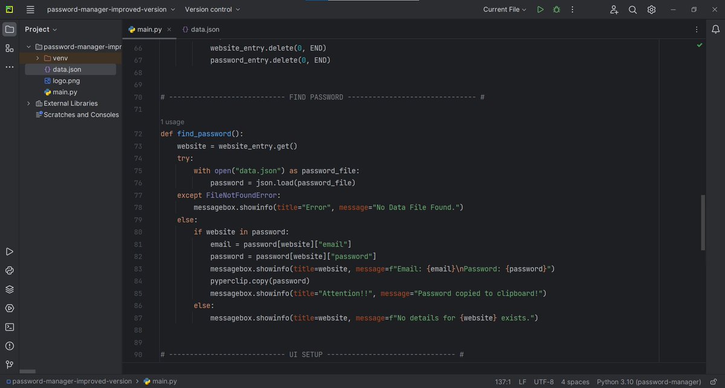Click line number 80 in the gutter
This screenshot has height=388, width=725.
(138, 232)
